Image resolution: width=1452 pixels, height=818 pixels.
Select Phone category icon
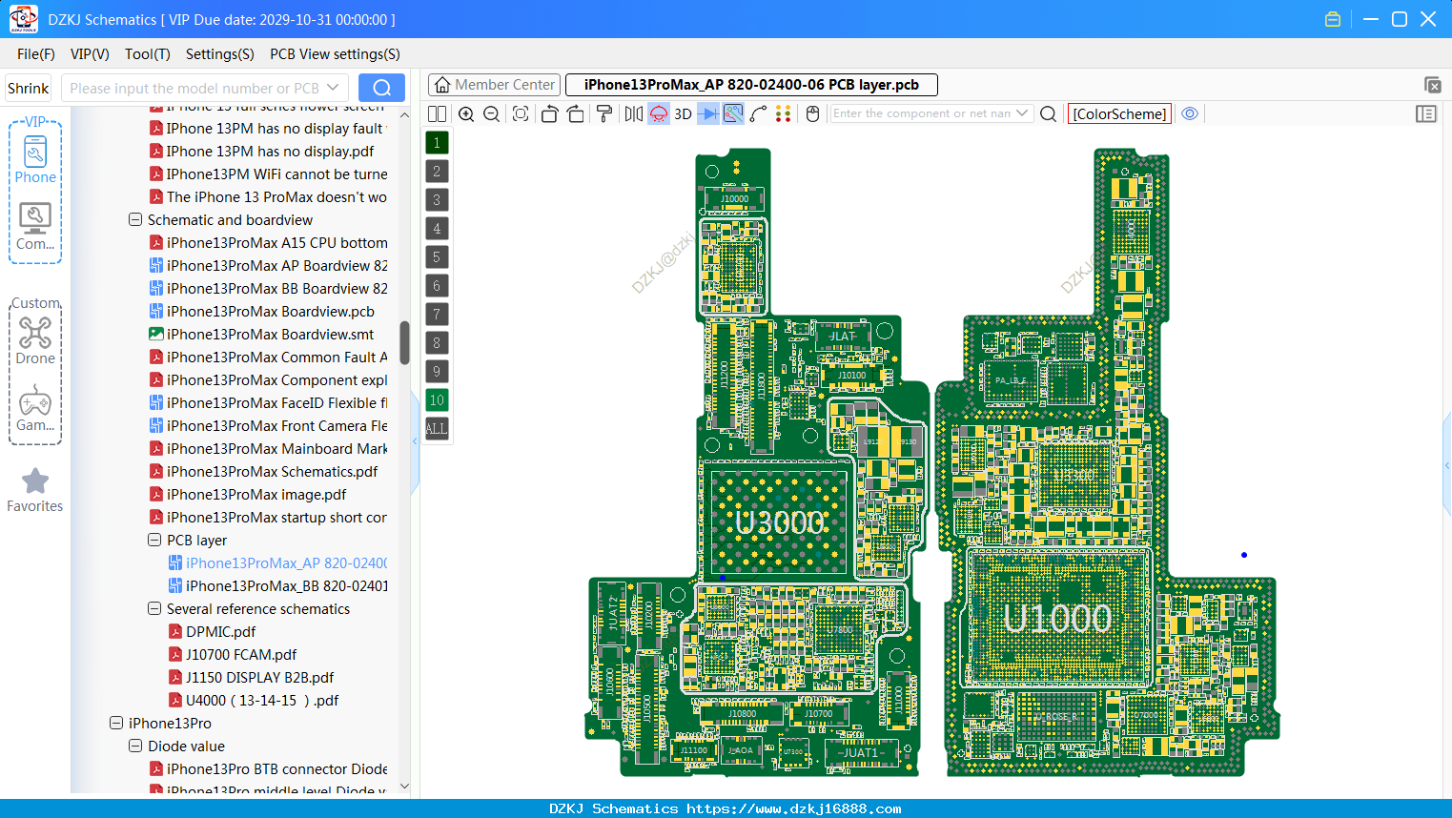point(35,159)
